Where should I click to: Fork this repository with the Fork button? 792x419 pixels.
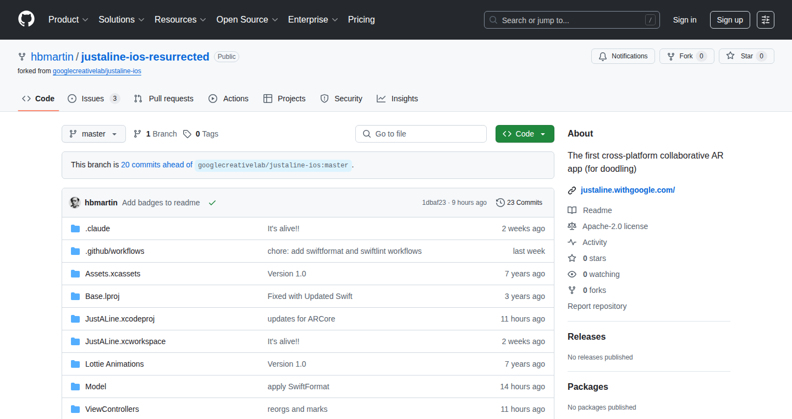pyautogui.click(x=686, y=56)
